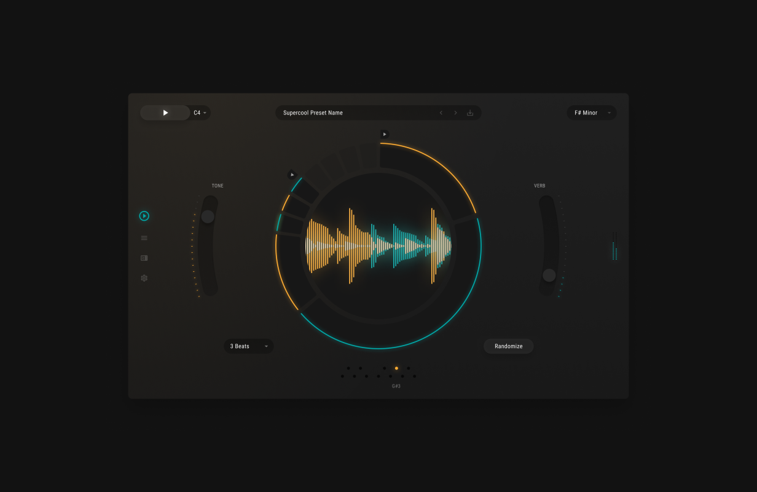Open the C4 note dropdown

click(200, 113)
